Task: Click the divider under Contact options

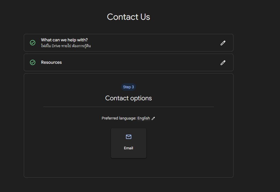Action: [129, 107]
